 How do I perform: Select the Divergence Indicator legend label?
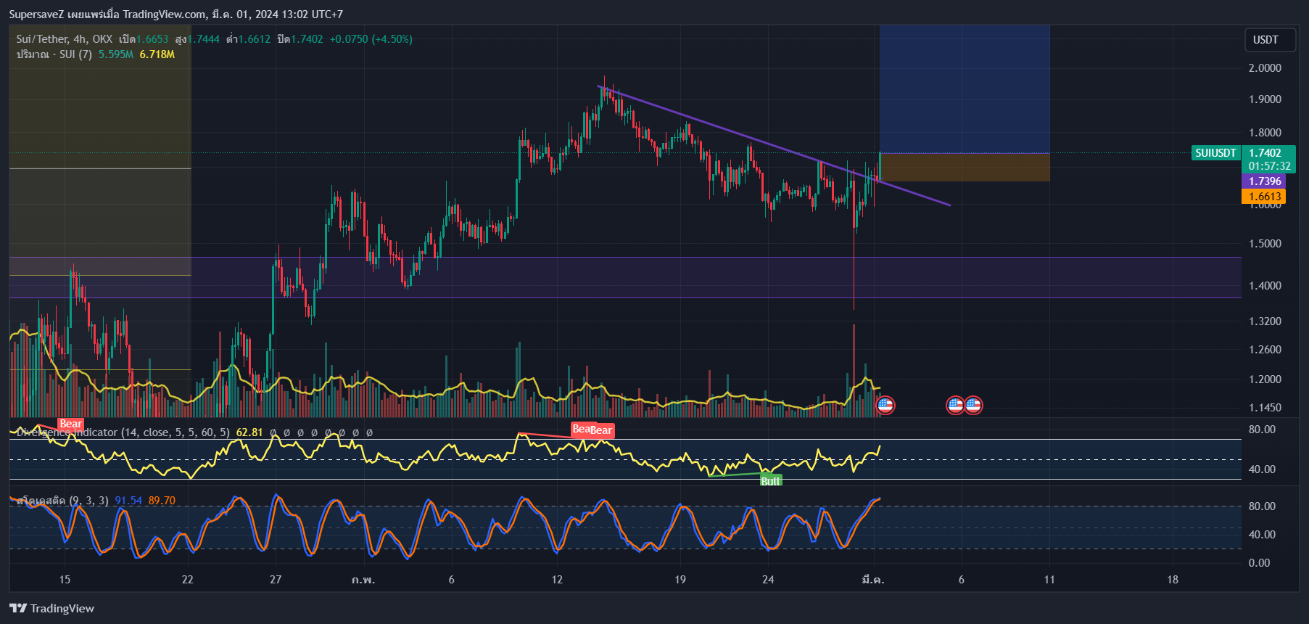(123, 432)
